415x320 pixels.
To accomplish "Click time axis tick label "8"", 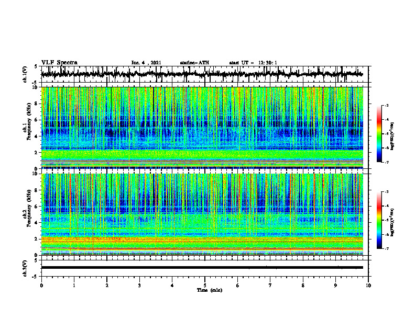I will pos(303,285).
